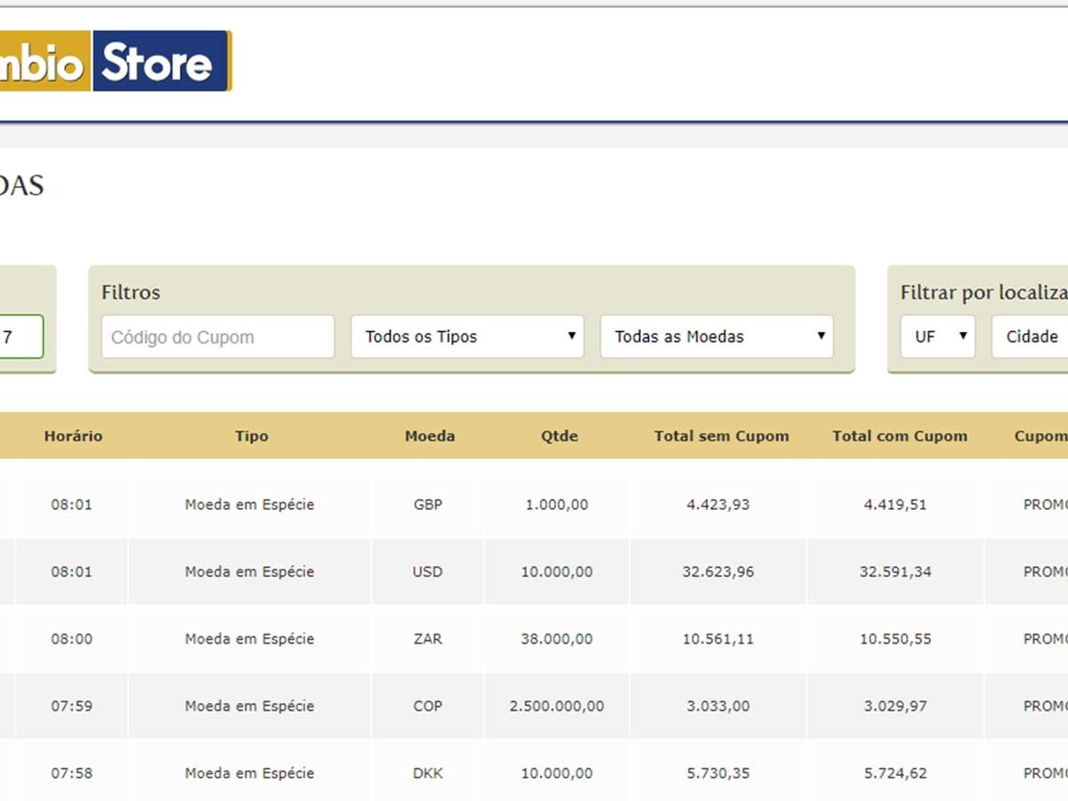
Task: Select the GBP currency cell
Action: pos(427,505)
